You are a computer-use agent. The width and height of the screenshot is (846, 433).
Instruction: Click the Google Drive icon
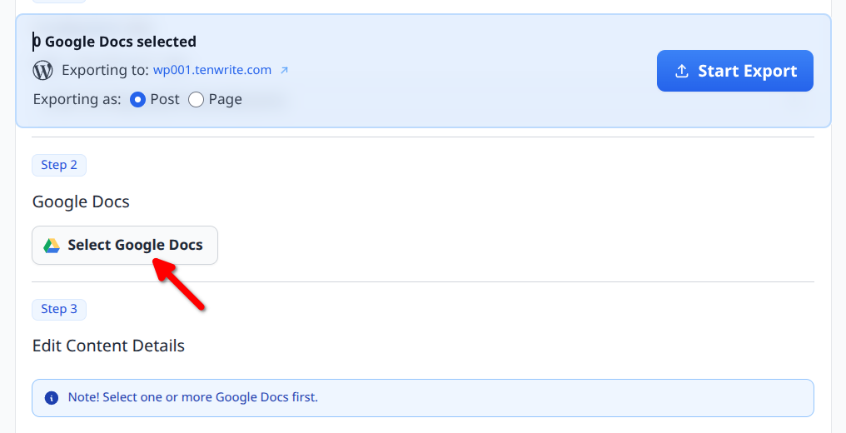(52, 246)
